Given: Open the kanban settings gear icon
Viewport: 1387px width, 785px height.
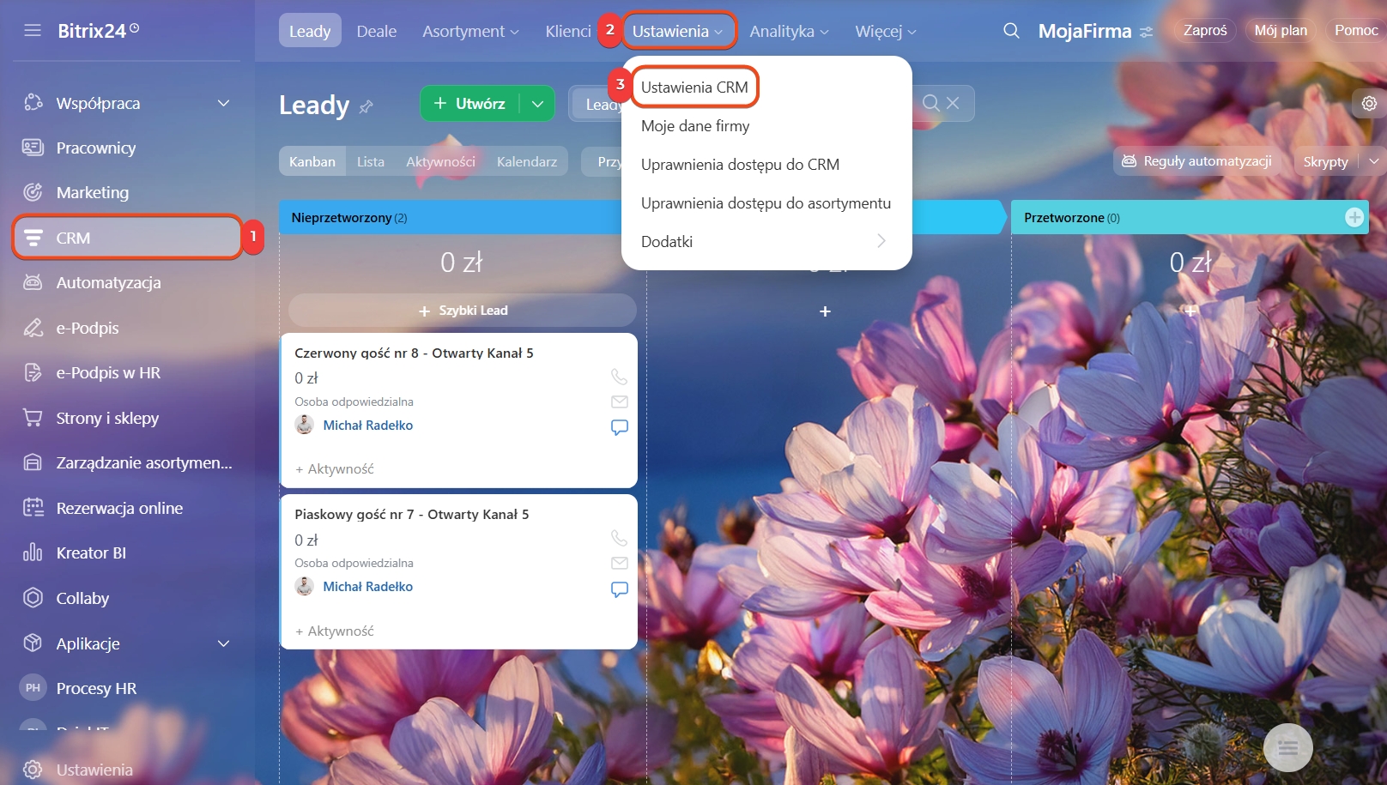Looking at the screenshot, I should [1369, 104].
